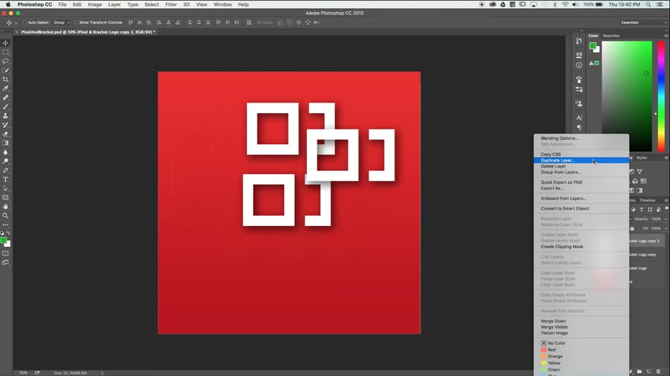Select the Gradient tool
Screen dimensions: 670x376
pyautogui.click(x=5, y=143)
